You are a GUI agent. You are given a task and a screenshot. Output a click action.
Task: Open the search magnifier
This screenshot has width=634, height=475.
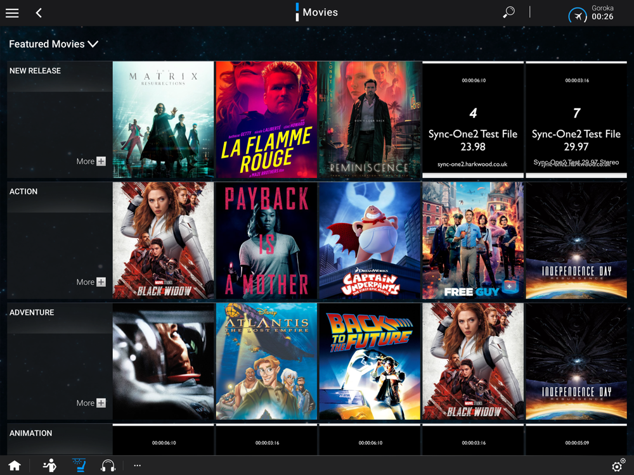click(508, 12)
